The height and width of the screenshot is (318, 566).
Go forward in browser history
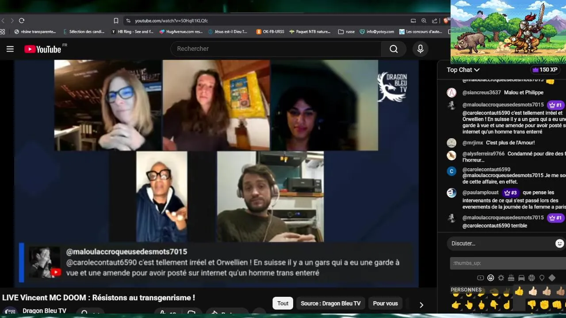tap(12, 21)
